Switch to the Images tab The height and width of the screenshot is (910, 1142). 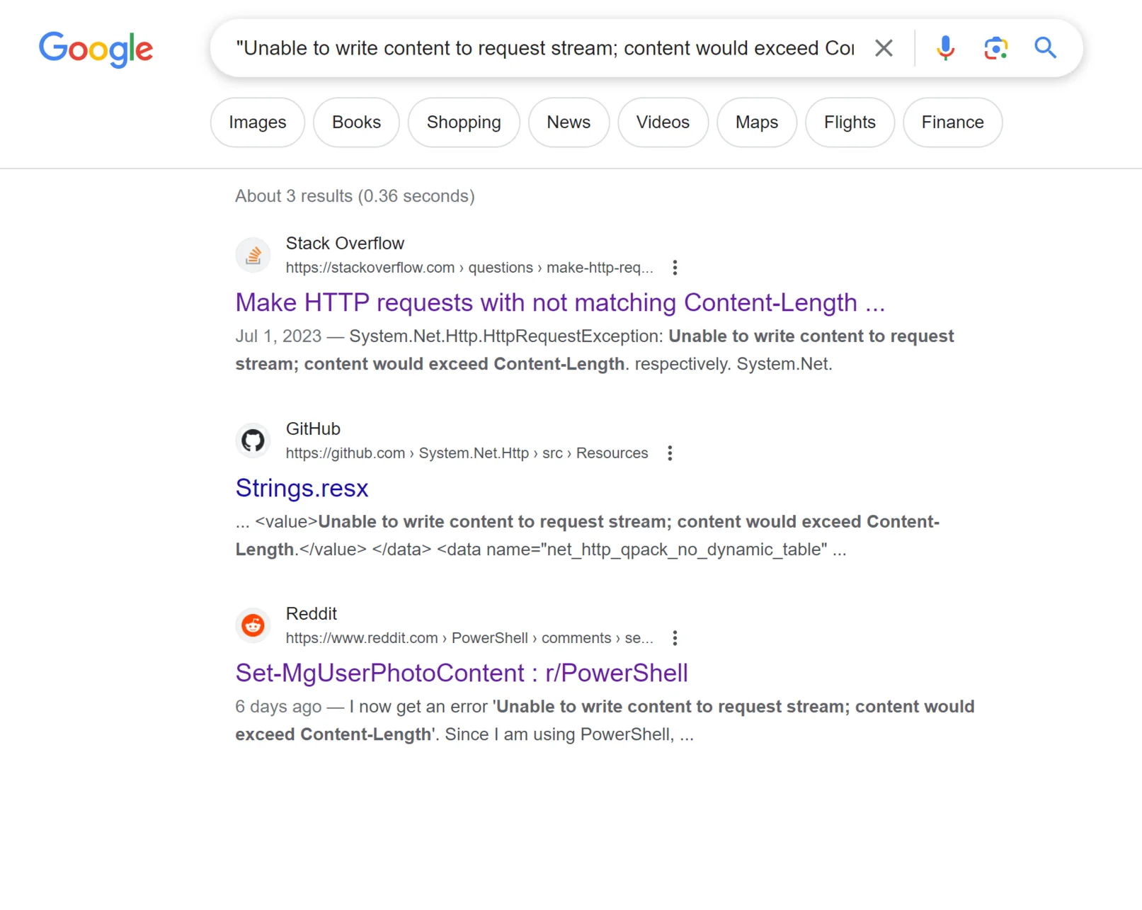257,123
